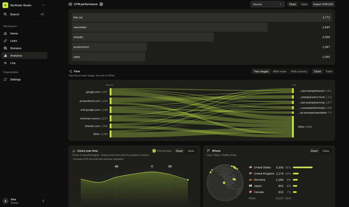This screenshot has height=207, width=349.
Task: Click the Home icon in sidebar
Action: pyautogui.click(x=5, y=33)
